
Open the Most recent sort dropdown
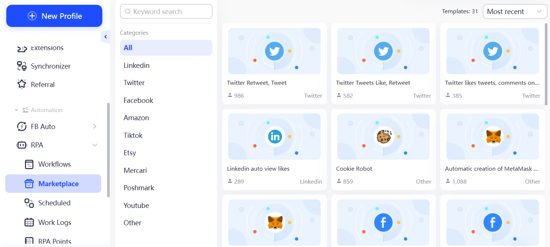coord(515,11)
